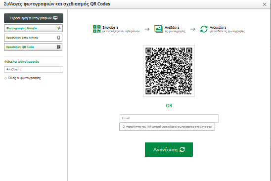This screenshot has width=271, height=181.
Task: Click the monitor icon on Προσθήκη φωτογραφιών
Action: pyautogui.click(x=55, y=18)
